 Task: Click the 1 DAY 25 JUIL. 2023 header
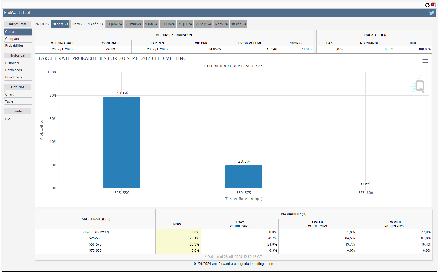coord(240,224)
